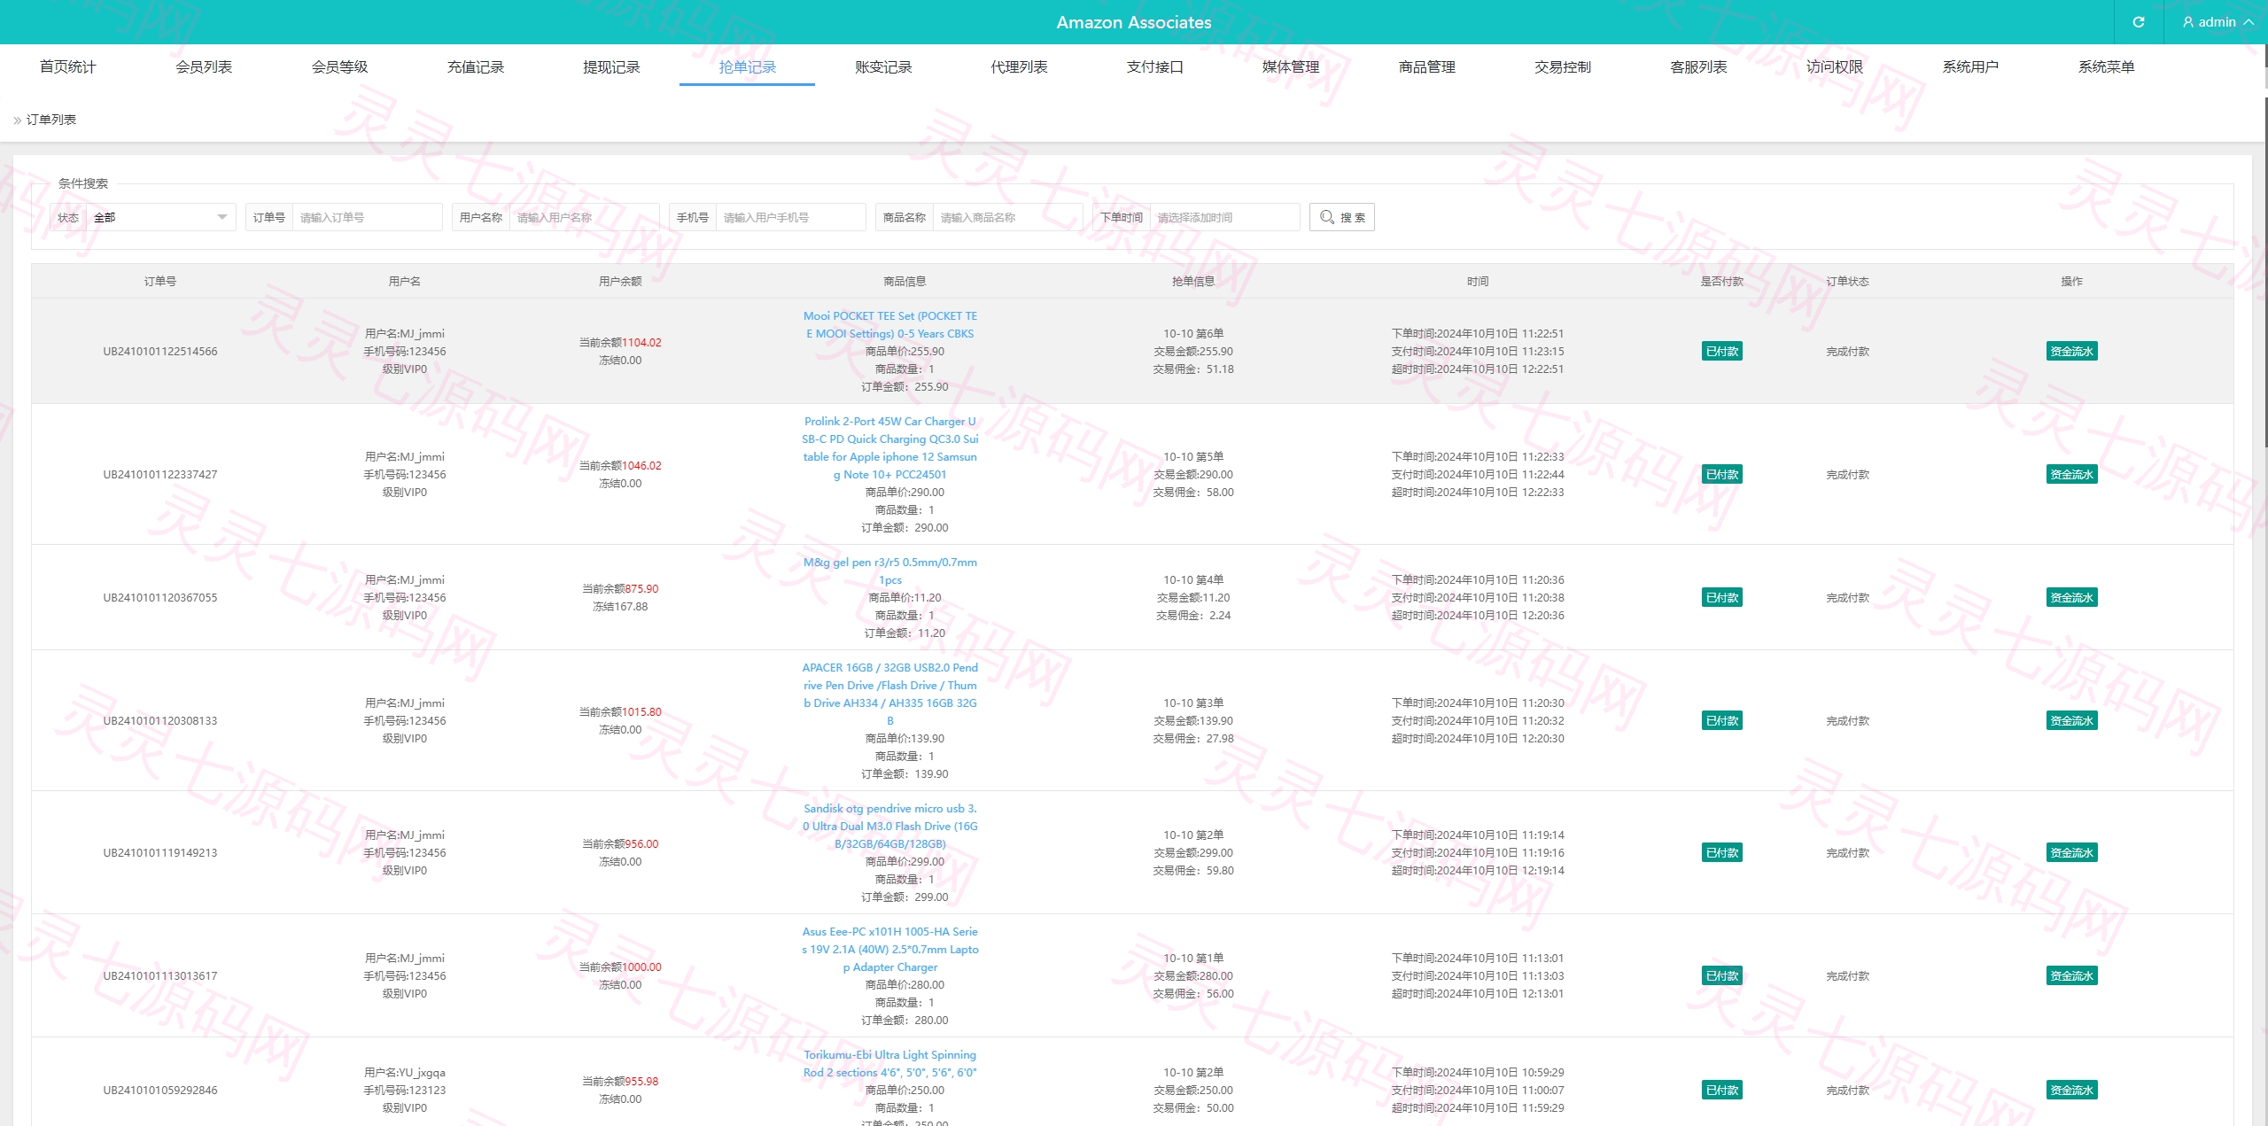Open 资金流水 for order UB2410101119149213
This screenshot has height=1126, width=2268.
(2071, 853)
